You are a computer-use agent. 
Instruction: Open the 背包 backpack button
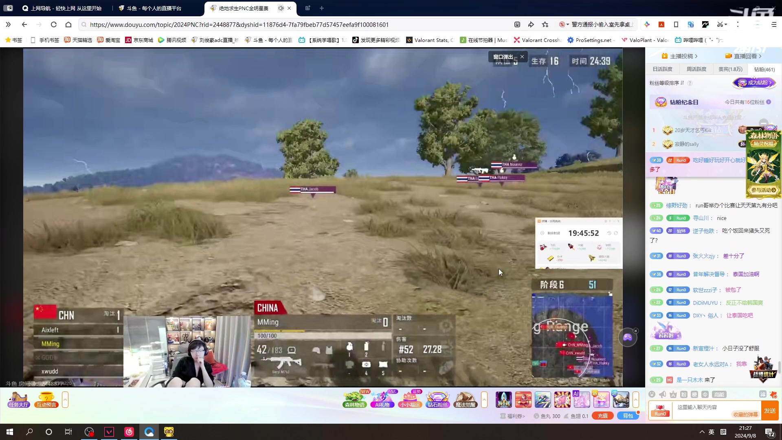coord(628,416)
